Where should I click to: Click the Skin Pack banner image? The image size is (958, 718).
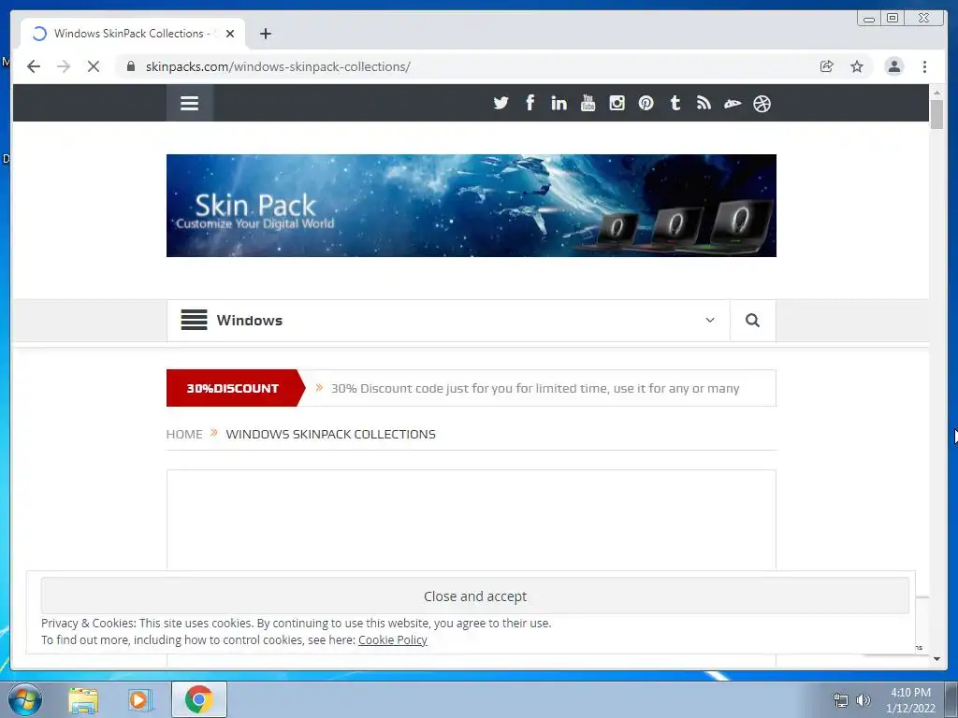pyautogui.click(x=472, y=206)
